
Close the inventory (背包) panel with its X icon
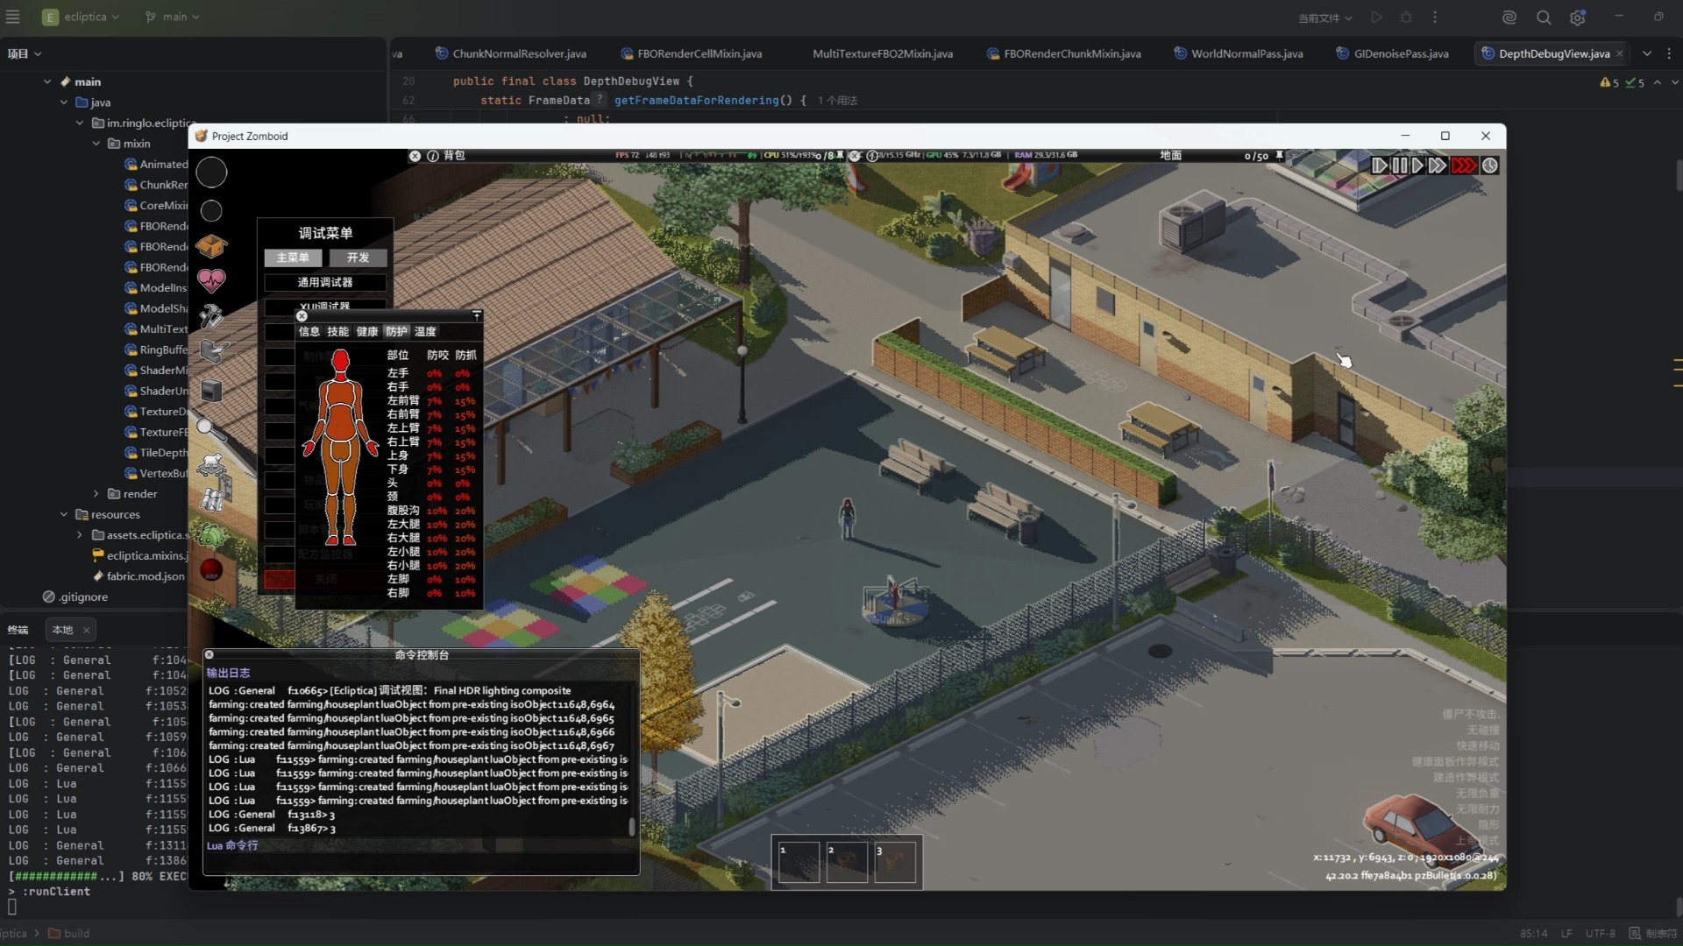pyautogui.click(x=415, y=156)
